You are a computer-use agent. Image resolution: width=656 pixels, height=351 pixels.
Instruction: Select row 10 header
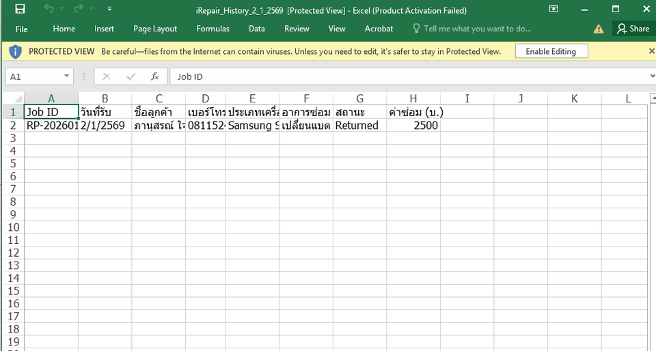click(13, 227)
